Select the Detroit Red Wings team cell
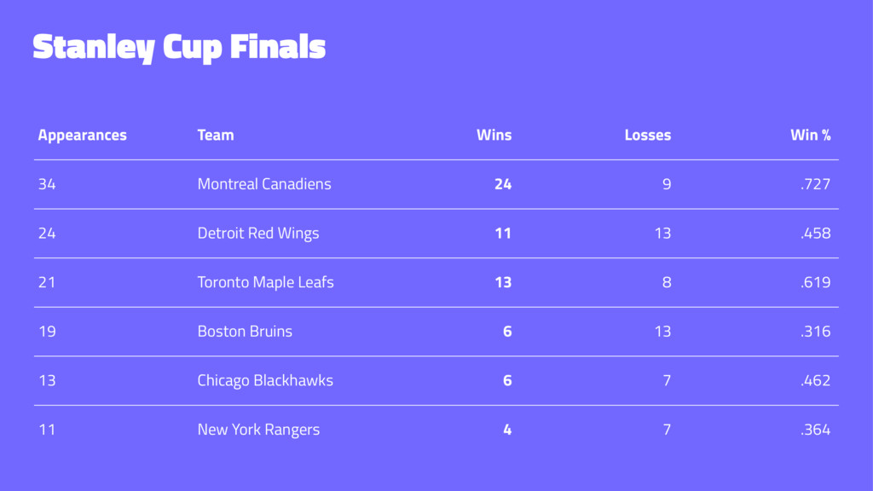Viewport: 873px width, 491px height. coord(258,234)
